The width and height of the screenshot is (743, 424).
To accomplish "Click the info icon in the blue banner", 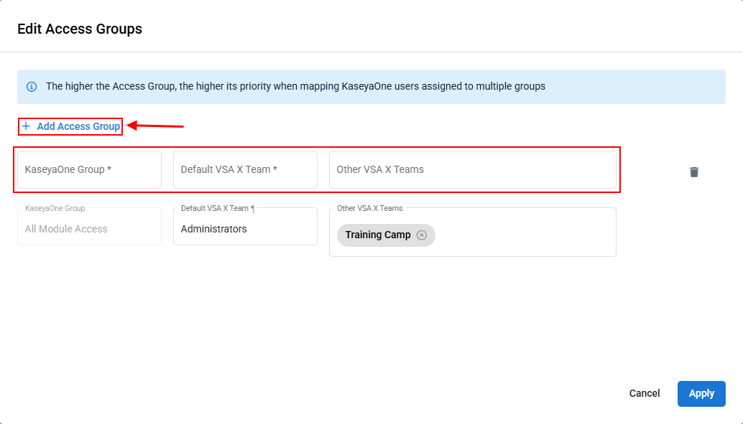I will (x=32, y=87).
